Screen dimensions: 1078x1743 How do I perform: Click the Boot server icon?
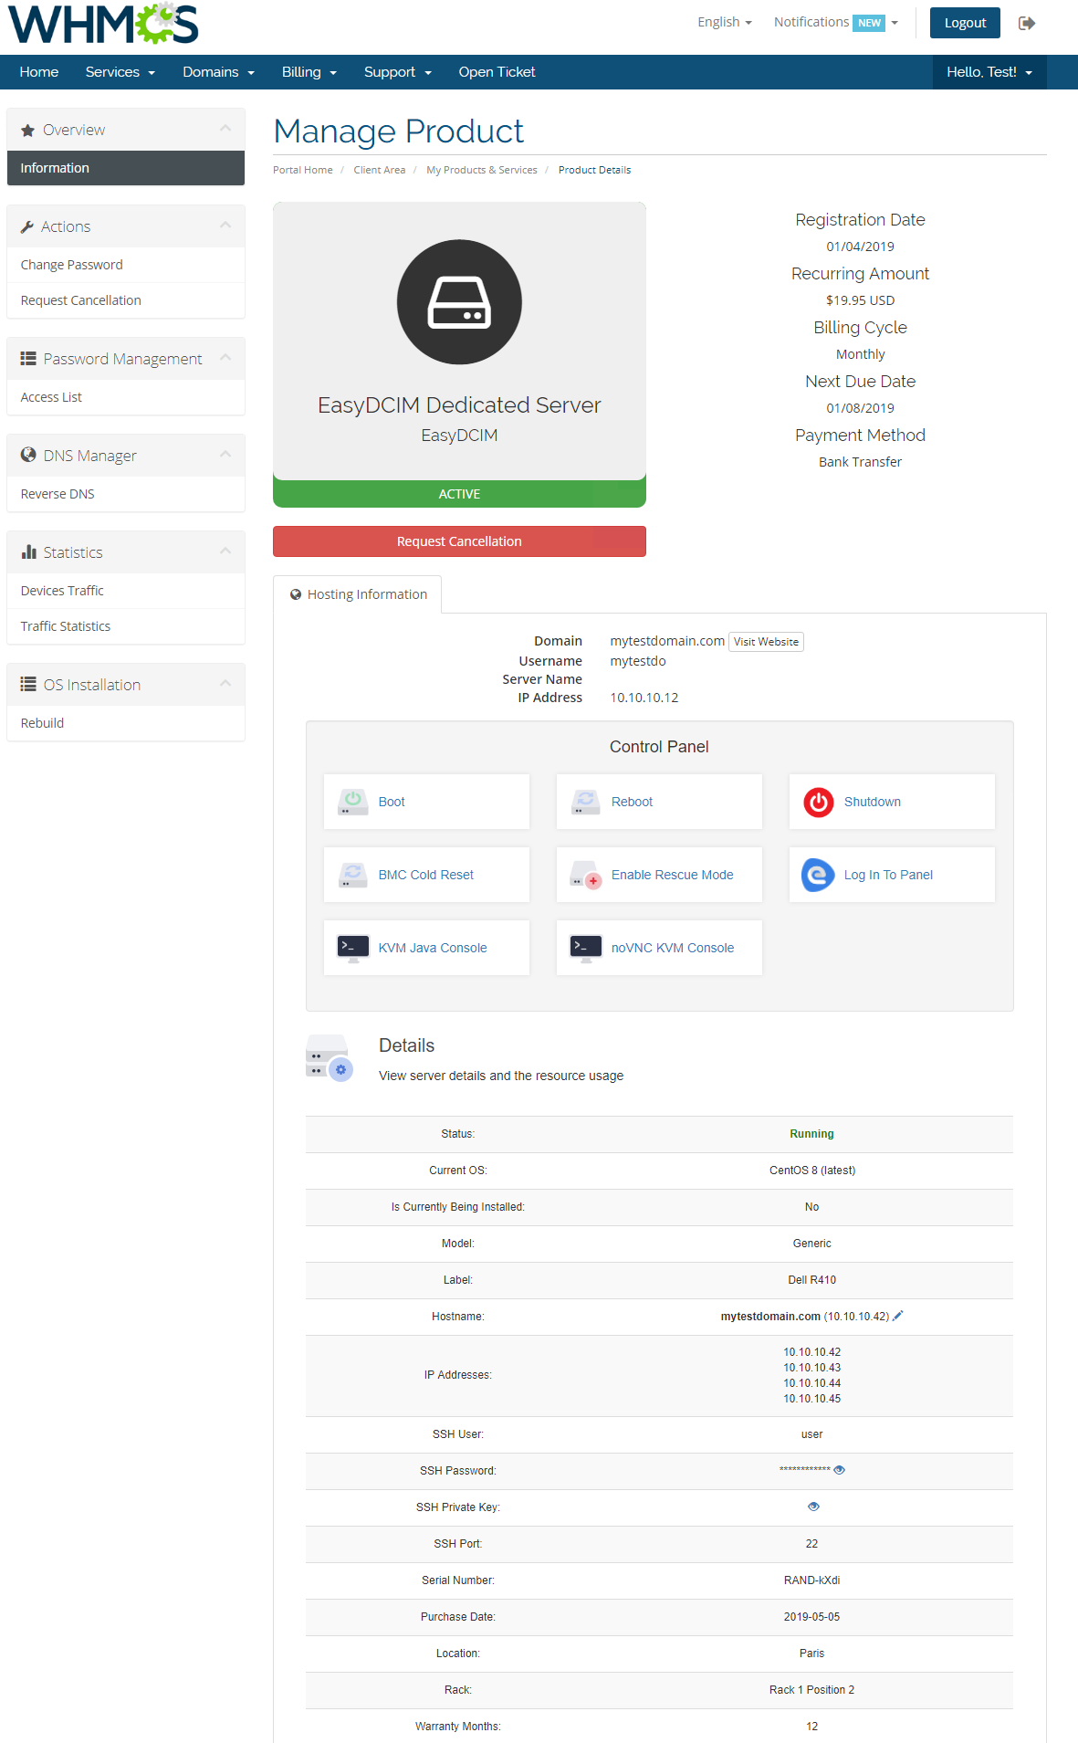pos(352,802)
